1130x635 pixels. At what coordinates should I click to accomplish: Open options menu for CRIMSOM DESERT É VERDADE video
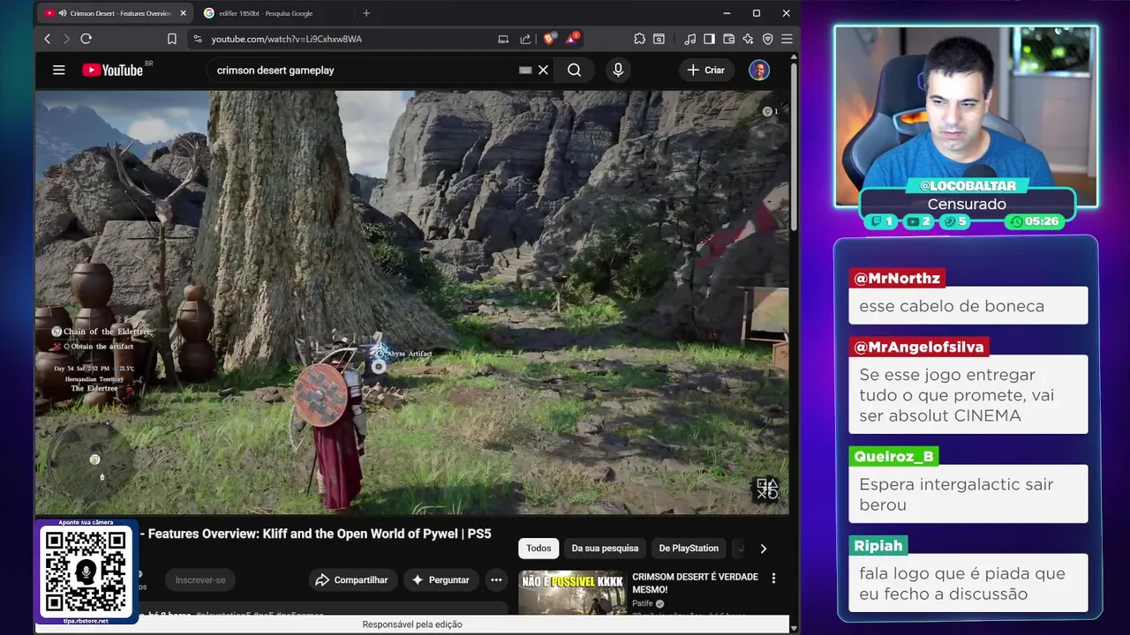[x=774, y=579]
